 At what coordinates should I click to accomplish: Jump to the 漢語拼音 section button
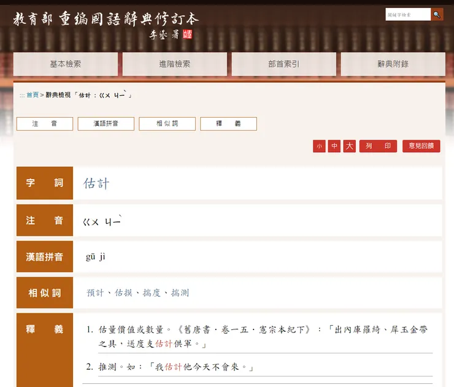106,124
